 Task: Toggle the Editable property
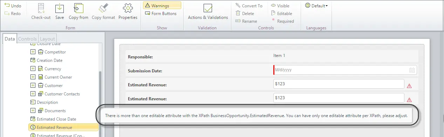click(x=281, y=13)
